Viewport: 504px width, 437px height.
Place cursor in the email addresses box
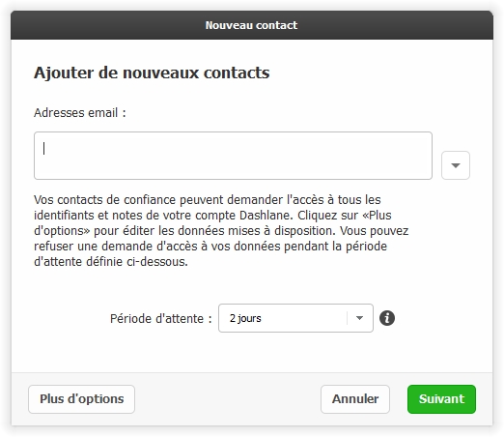coord(233,156)
